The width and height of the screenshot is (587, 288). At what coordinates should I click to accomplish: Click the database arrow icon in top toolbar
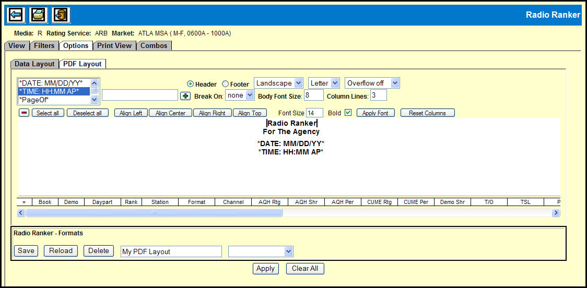tap(61, 15)
